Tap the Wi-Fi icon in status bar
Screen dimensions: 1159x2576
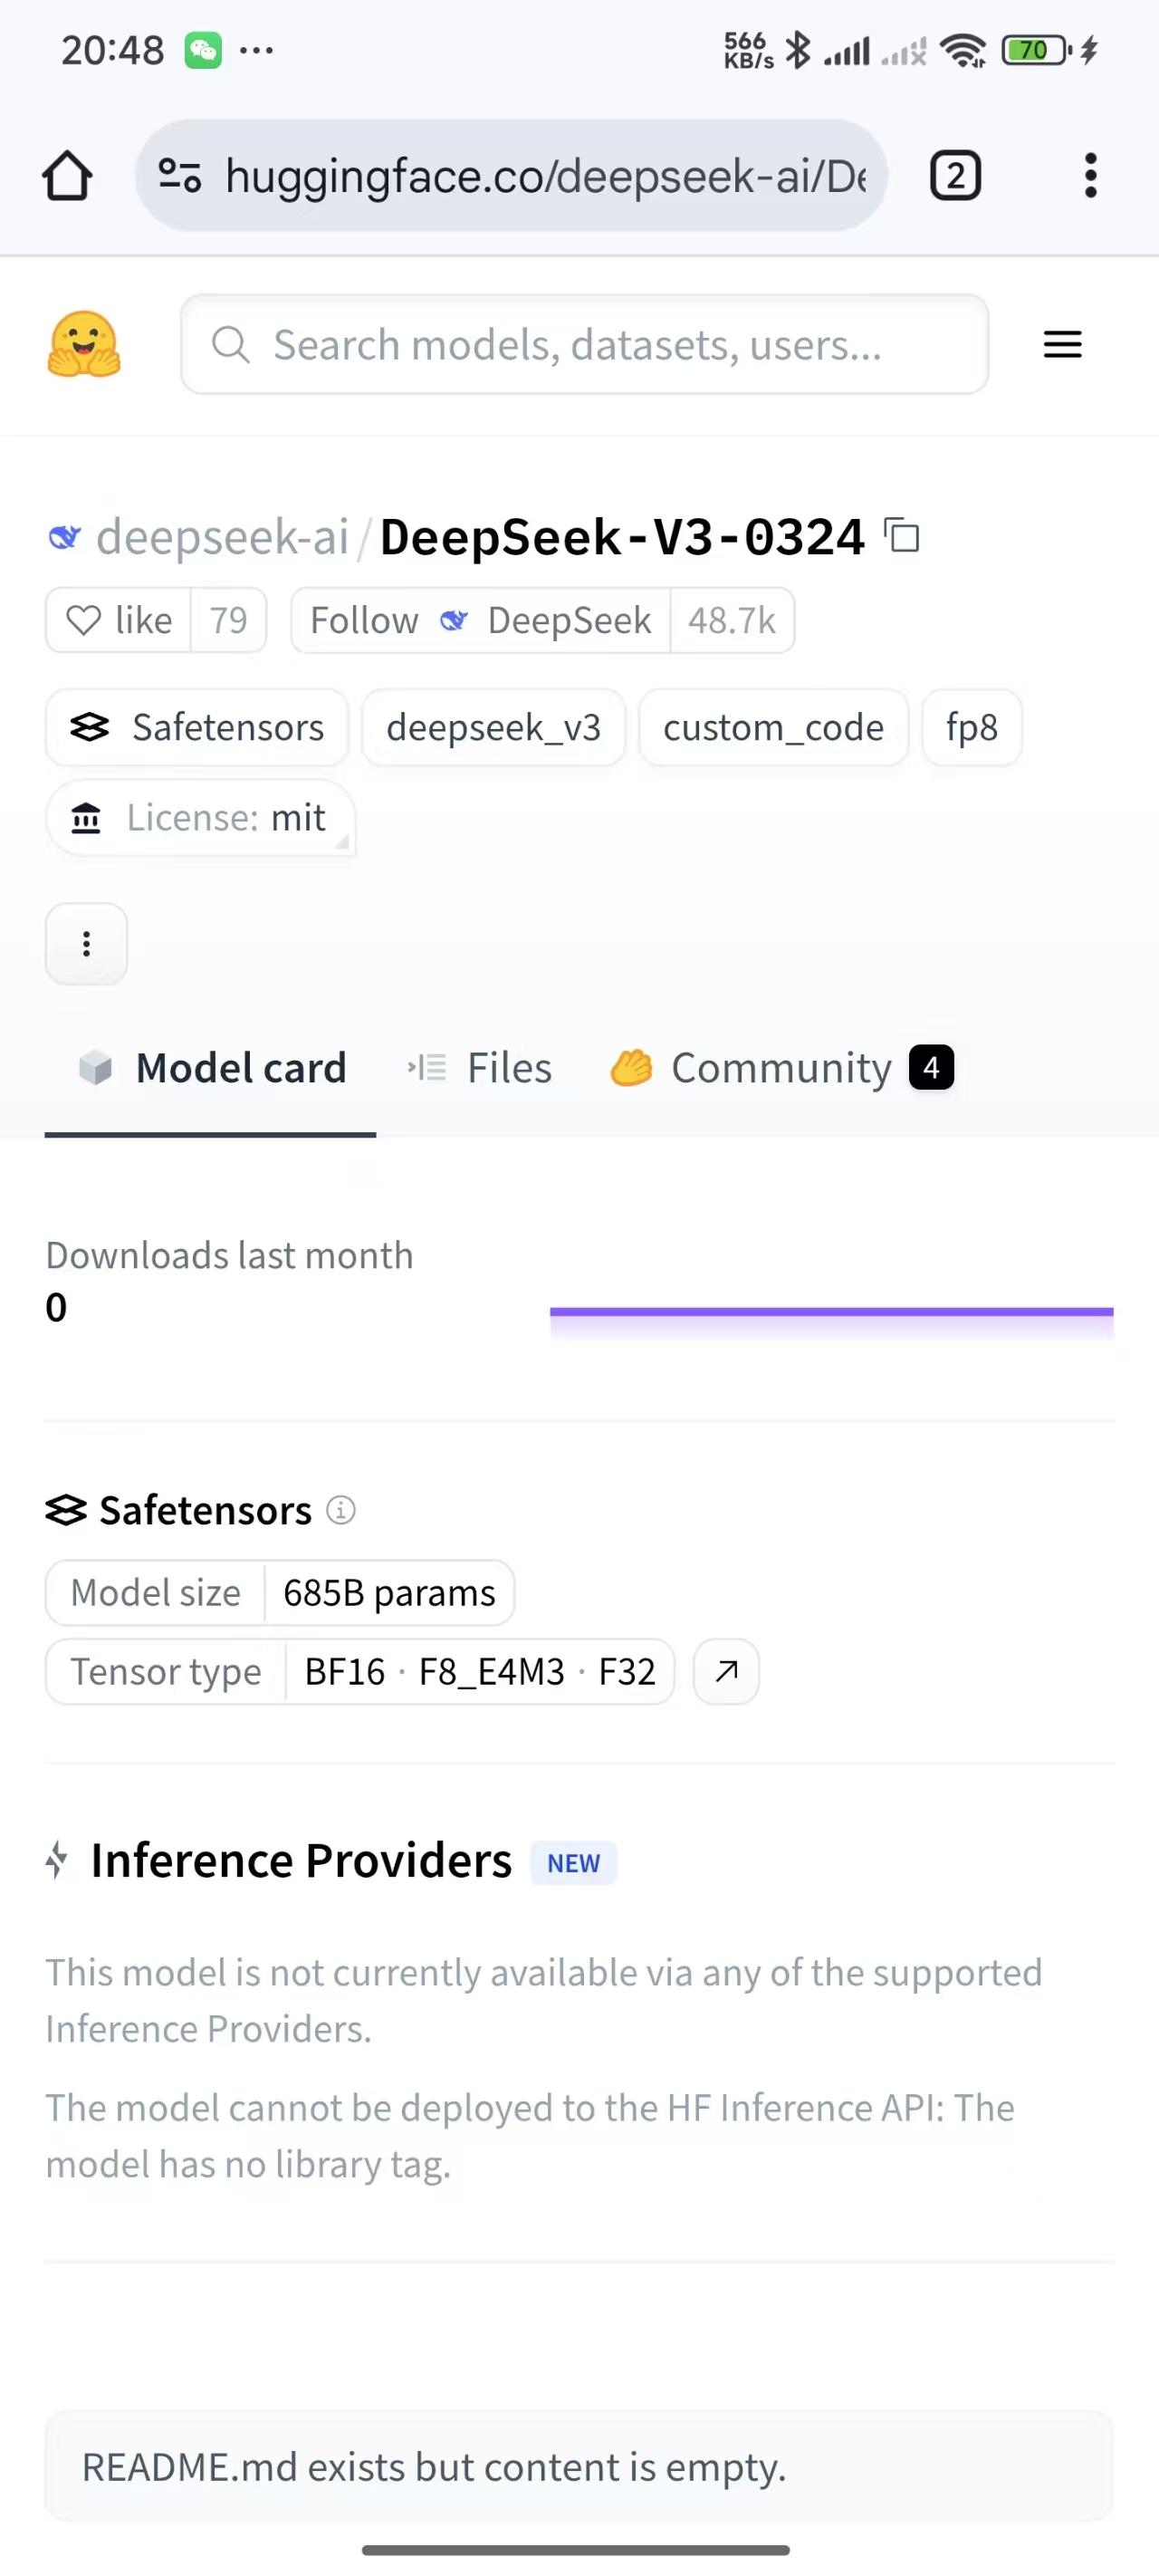click(x=963, y=49)
